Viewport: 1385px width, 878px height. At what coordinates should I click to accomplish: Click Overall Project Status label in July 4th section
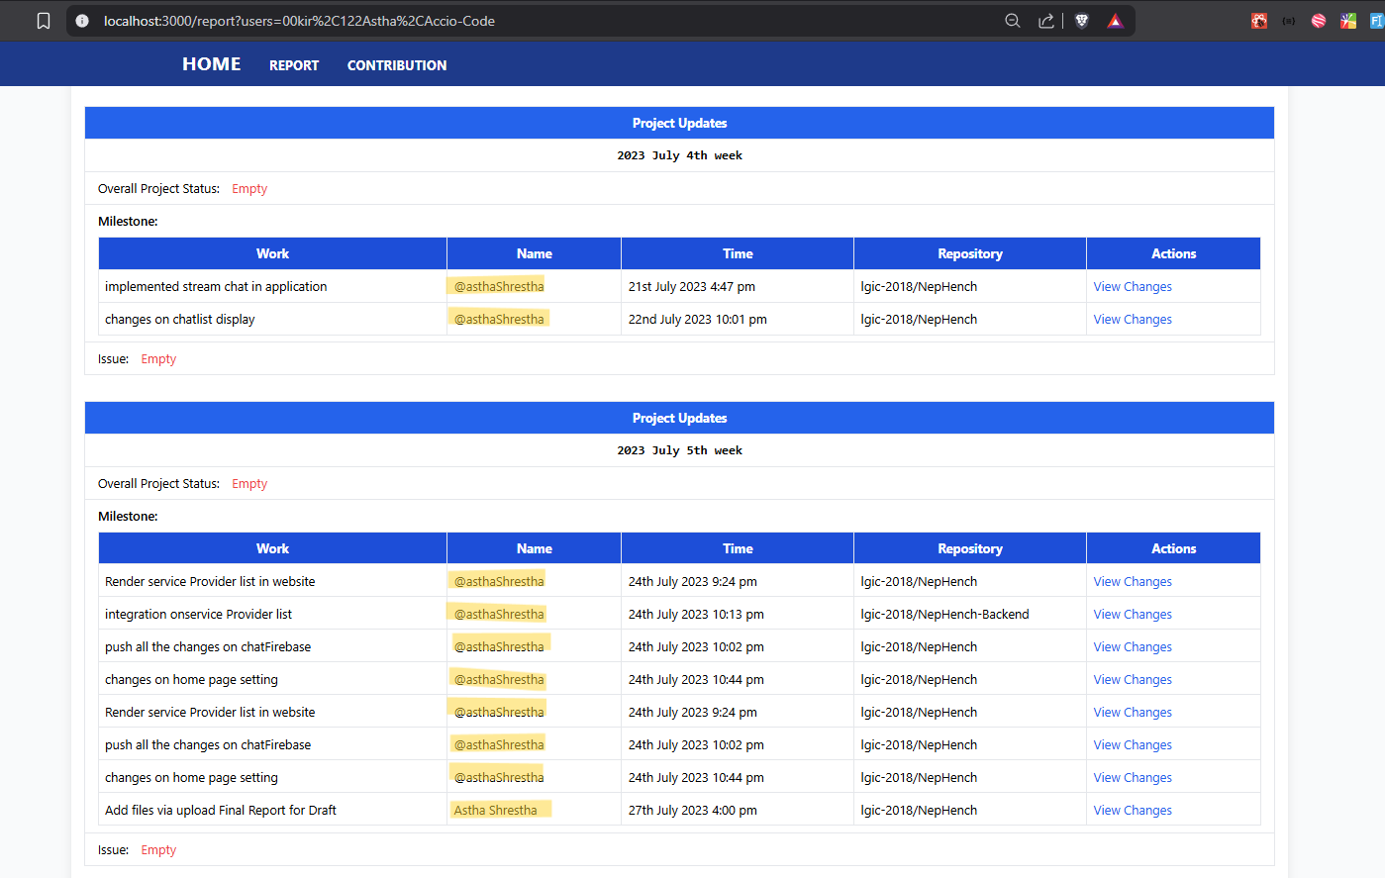158,189
